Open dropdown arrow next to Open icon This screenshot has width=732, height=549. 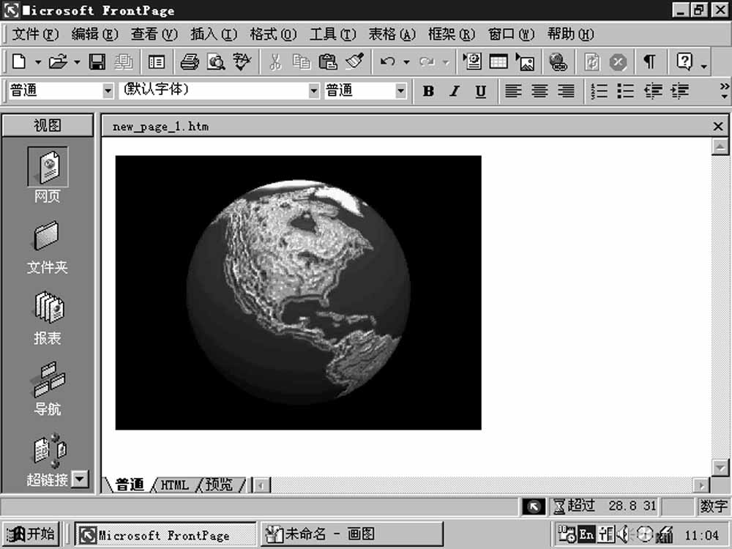(77, 61)
